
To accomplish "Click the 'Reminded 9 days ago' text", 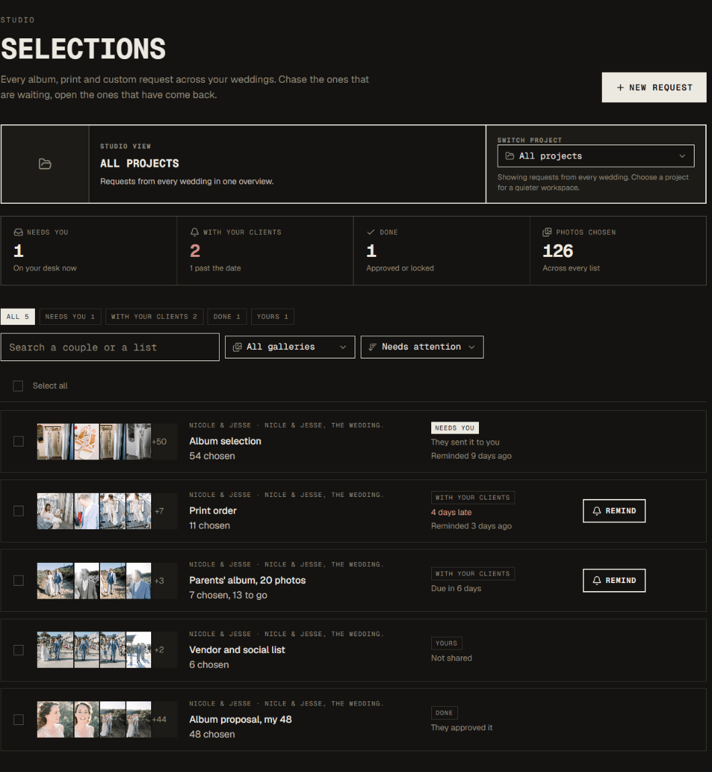I will click(471, 456).
